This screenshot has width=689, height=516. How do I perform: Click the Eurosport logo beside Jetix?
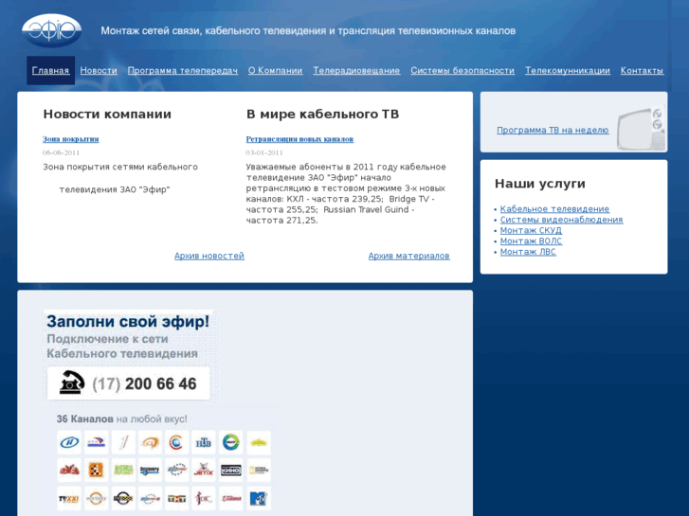tap(176, 471)
